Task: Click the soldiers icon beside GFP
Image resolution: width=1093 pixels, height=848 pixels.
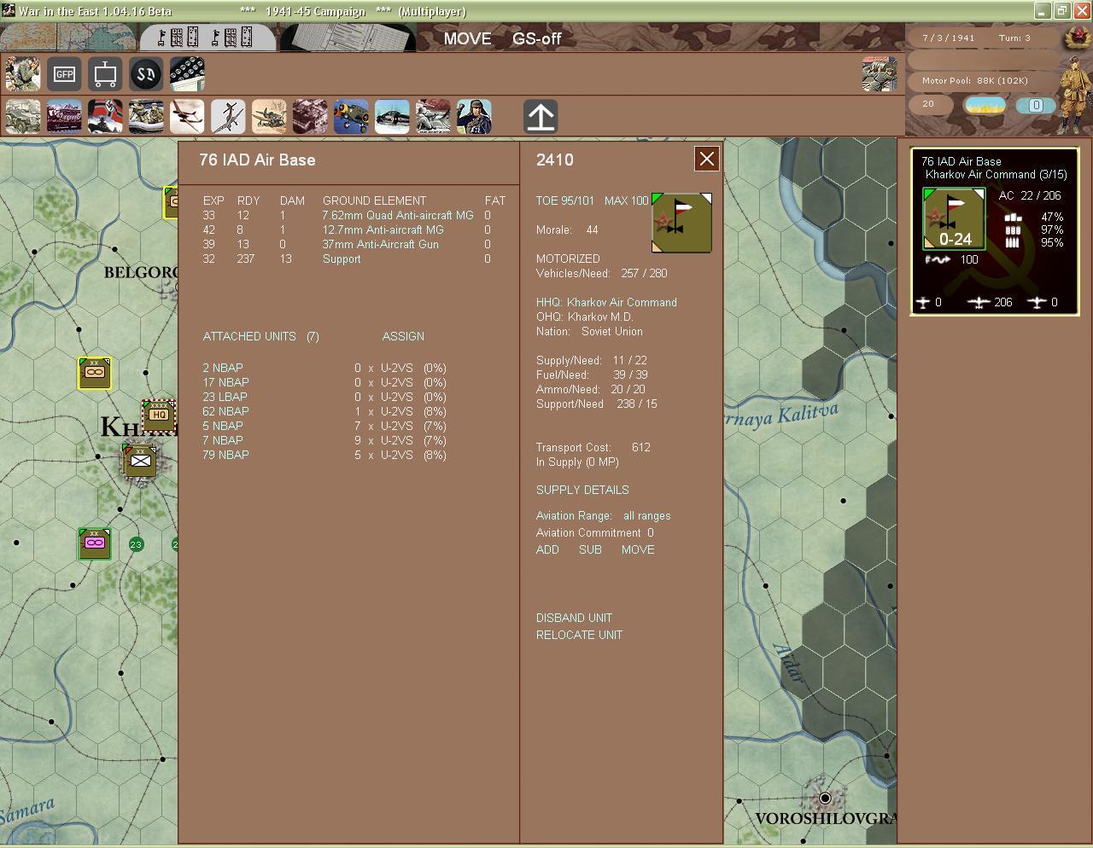Action: click(x=22, y=74)
